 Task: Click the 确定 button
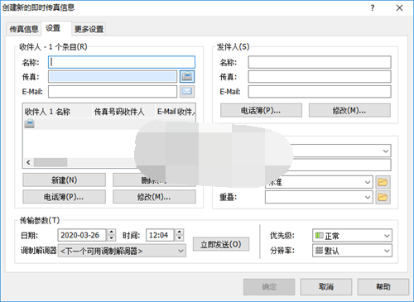pos(269,287)
